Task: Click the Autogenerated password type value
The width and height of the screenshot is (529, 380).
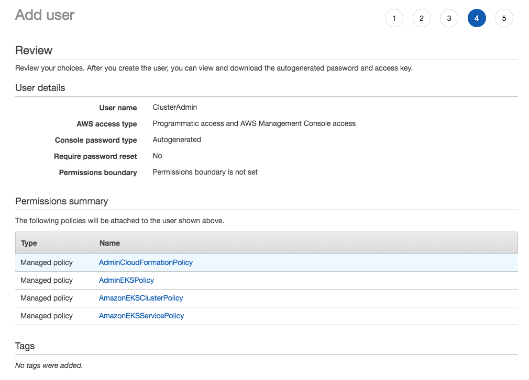Action: [x=177, y=140]
